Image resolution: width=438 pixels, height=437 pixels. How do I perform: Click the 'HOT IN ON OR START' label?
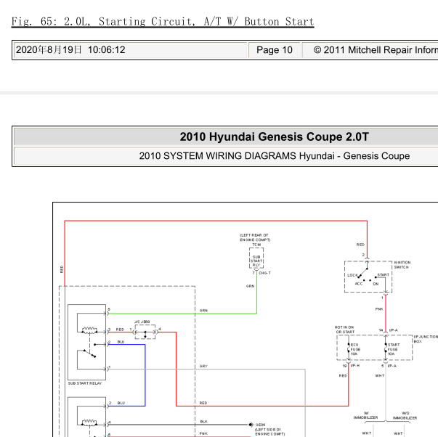coord(344,330)
